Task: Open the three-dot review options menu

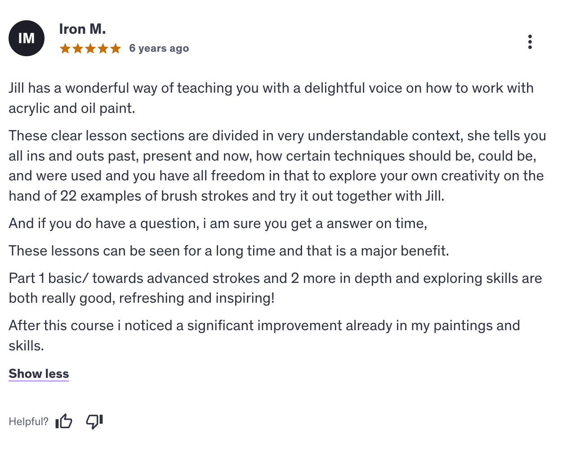Action: (530, 42)
